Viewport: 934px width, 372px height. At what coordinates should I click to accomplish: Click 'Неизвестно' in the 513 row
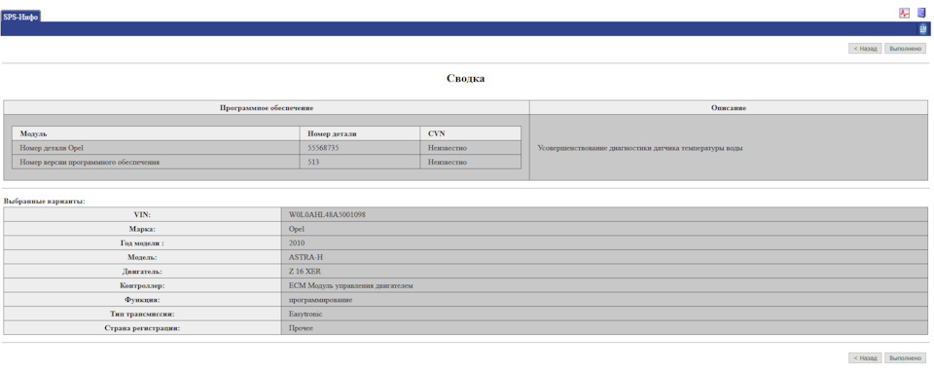point(448,162)
